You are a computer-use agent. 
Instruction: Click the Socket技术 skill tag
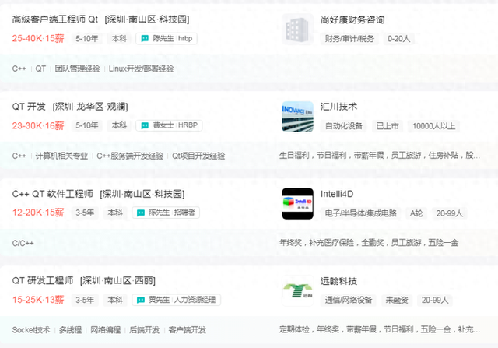(31, 330)
